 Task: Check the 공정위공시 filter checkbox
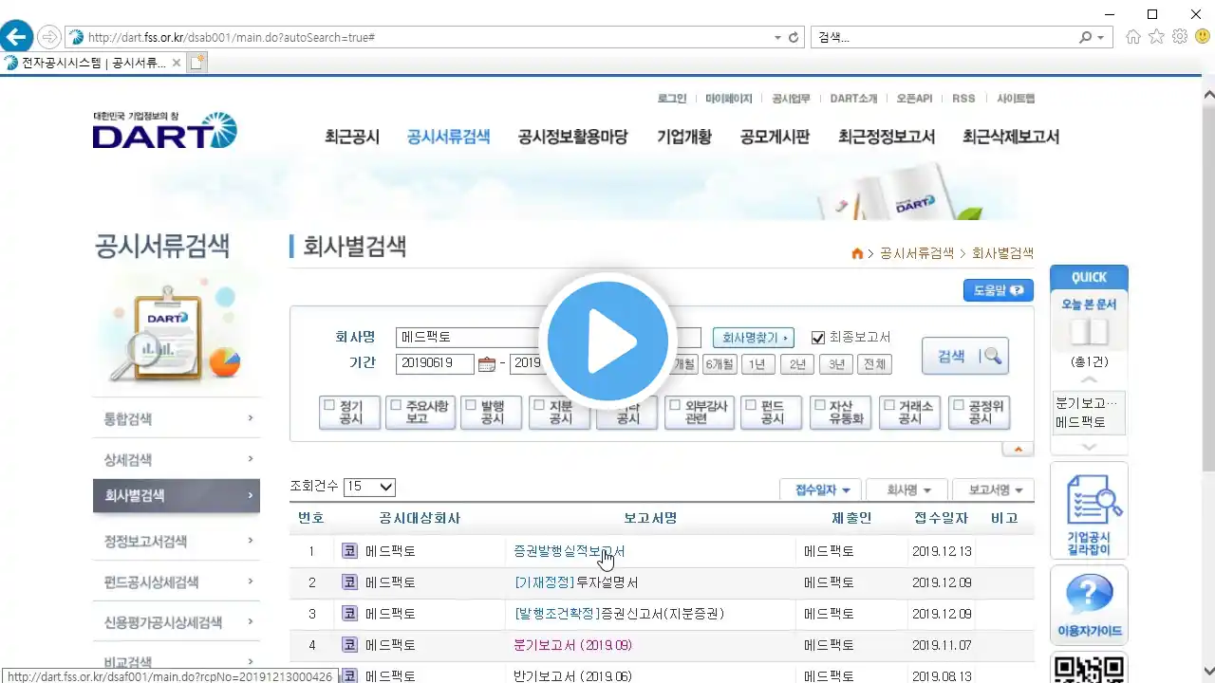(959, 405)
